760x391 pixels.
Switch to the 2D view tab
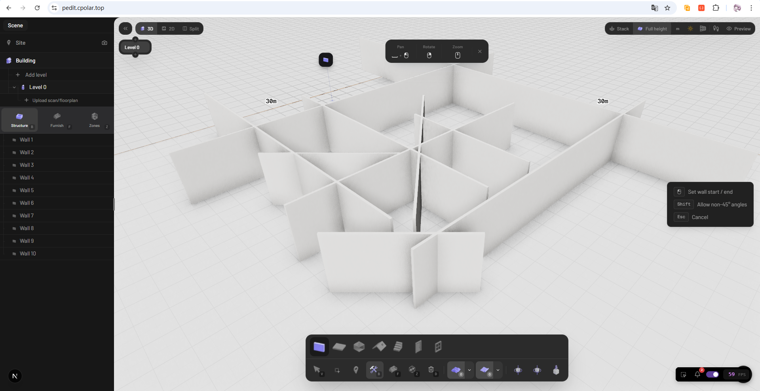click(168, 28)
